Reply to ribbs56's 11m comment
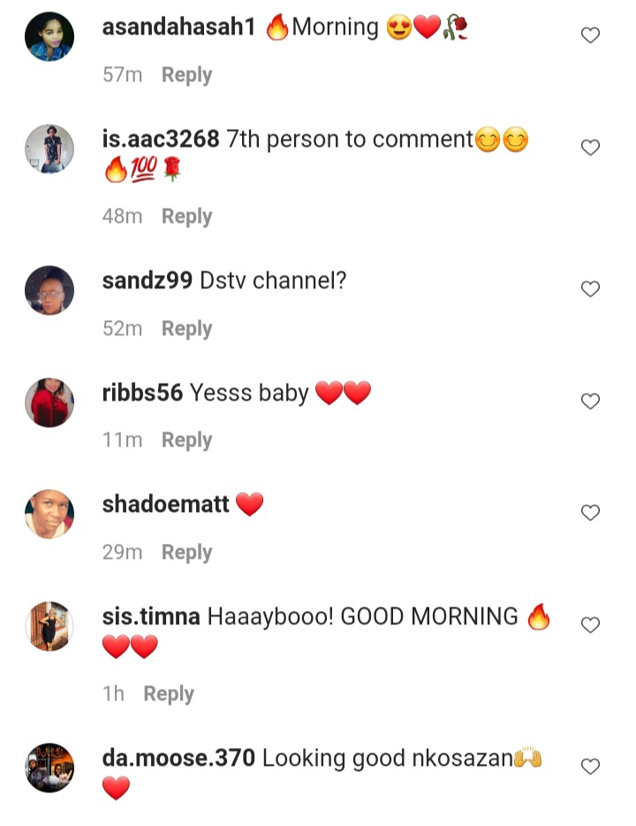 pos(186,440)
